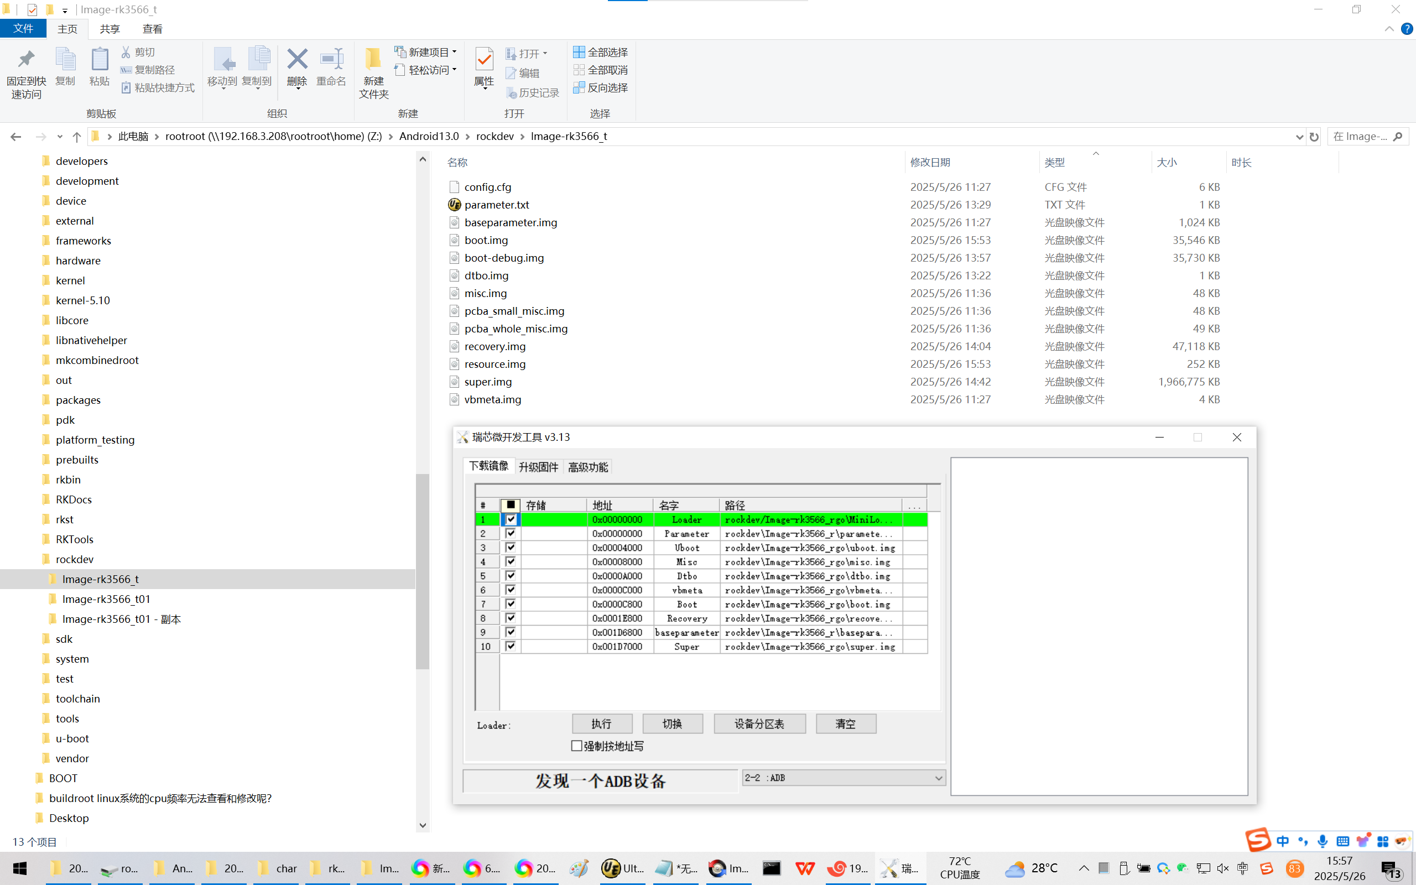Screen dimensions: 1416x885
Task: Uncheck the Loader row checkbox
Action: (511, 519)
